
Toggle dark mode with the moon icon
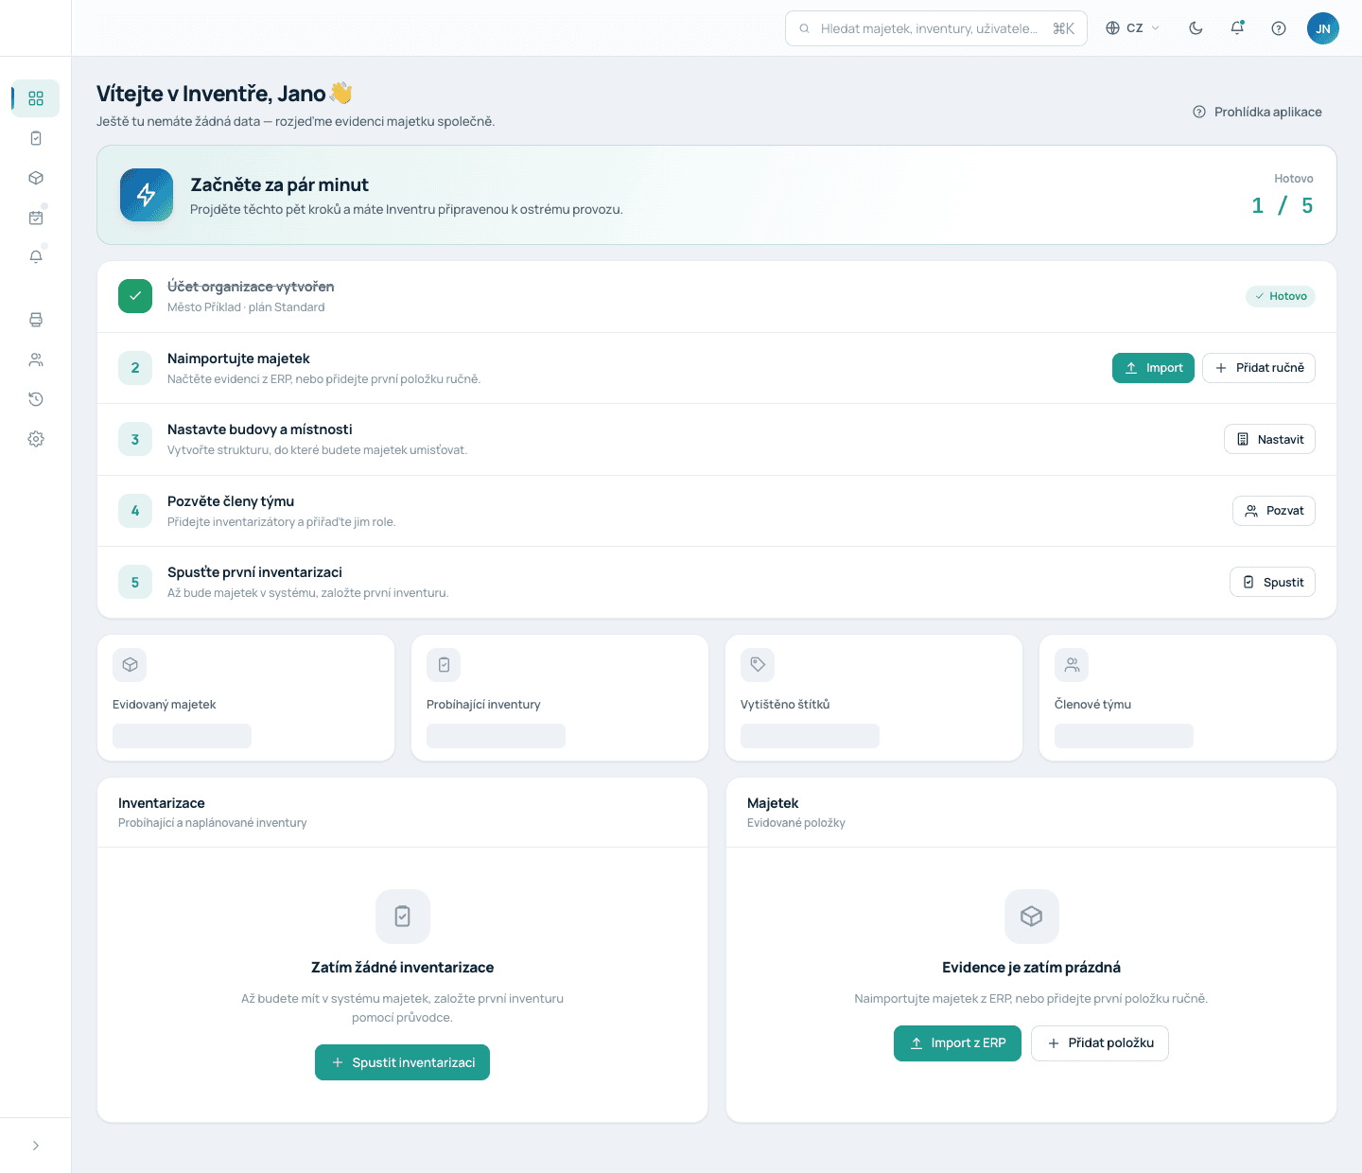[x=1196, y=28]
